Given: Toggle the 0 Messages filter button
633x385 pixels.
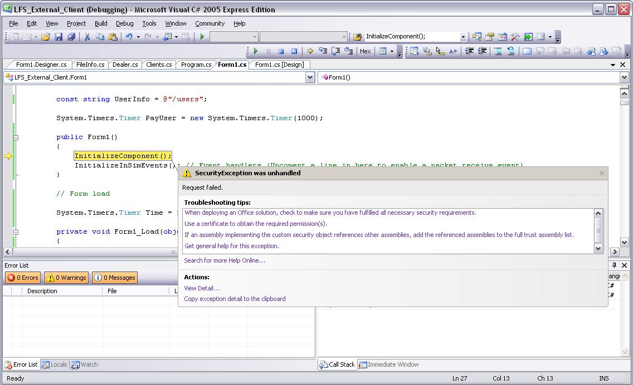Looking at the screenshot, I should (115, 278).
